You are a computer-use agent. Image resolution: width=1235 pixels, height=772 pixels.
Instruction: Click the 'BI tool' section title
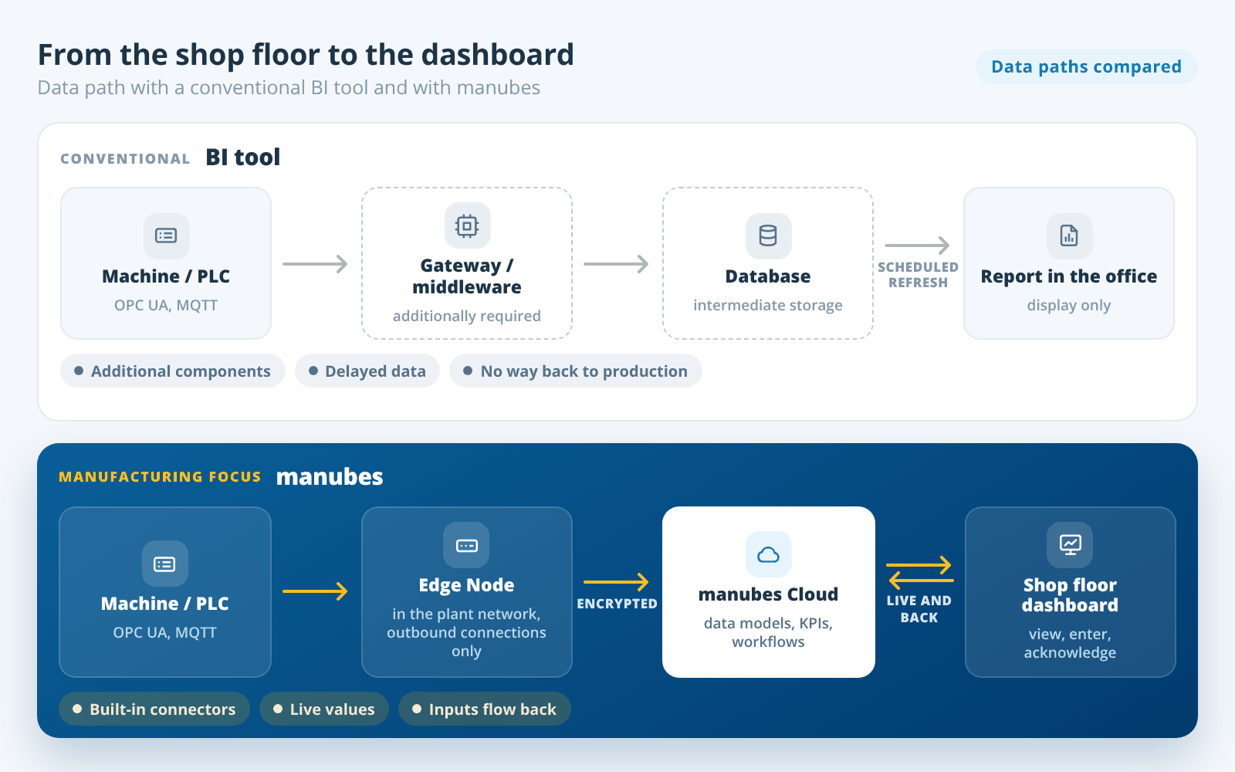pyautogui.click(x=242, y=157)
